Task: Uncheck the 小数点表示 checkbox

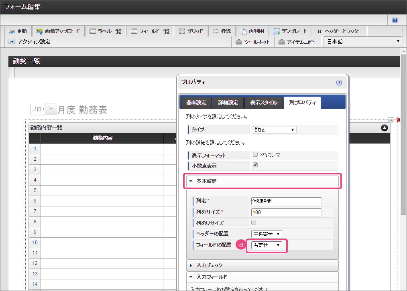Action: pyautogui.click(x=255, y=165)
